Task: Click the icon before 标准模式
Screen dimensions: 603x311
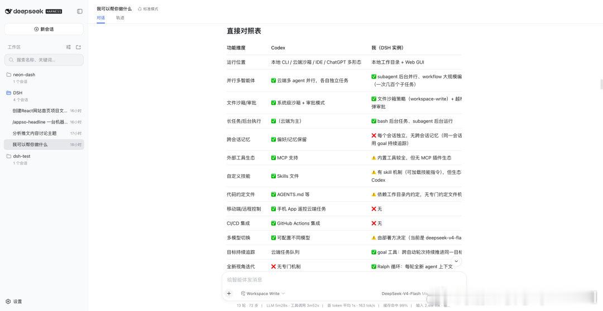Action: pyautogui.click(x=140, y=9)
